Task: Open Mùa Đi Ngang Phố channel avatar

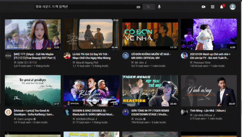Action: click(x=67, y=56)
